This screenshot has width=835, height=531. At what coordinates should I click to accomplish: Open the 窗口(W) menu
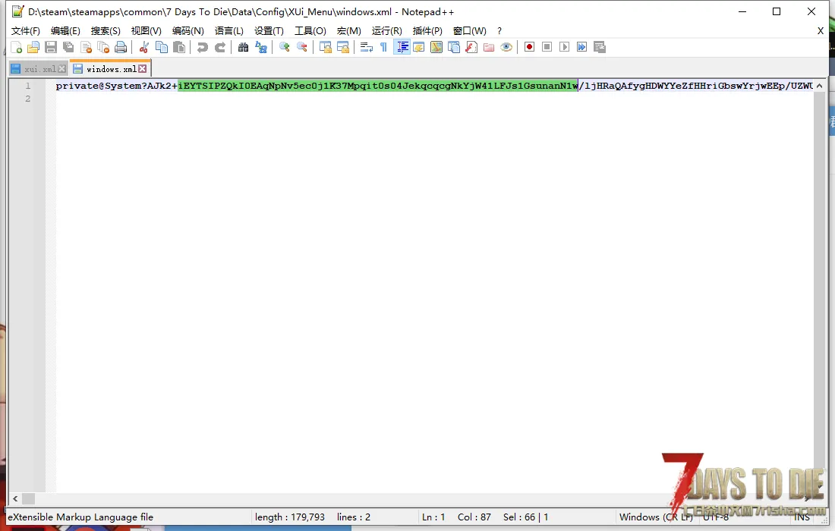(x=469, y=31)
